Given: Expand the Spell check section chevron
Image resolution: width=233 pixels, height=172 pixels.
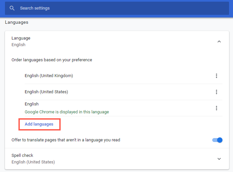Looking at the screenshot, I should 219,159.
